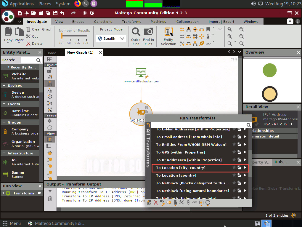Toggle the Freeze snowflake icon
The image size is (302, 227).
50,121
